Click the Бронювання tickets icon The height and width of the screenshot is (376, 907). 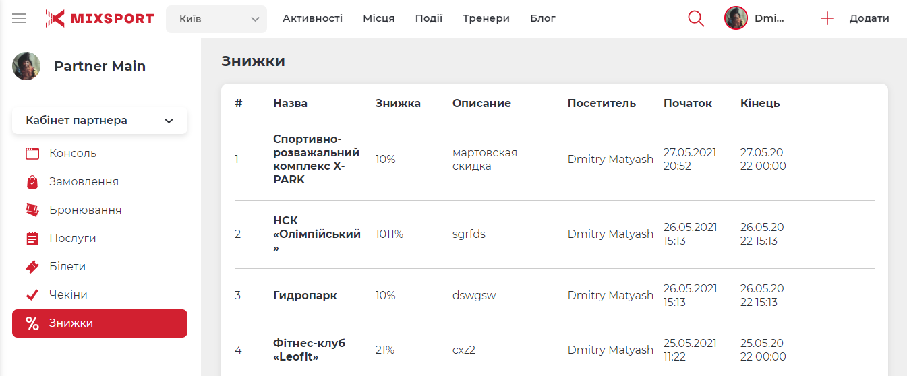point(32,210)
